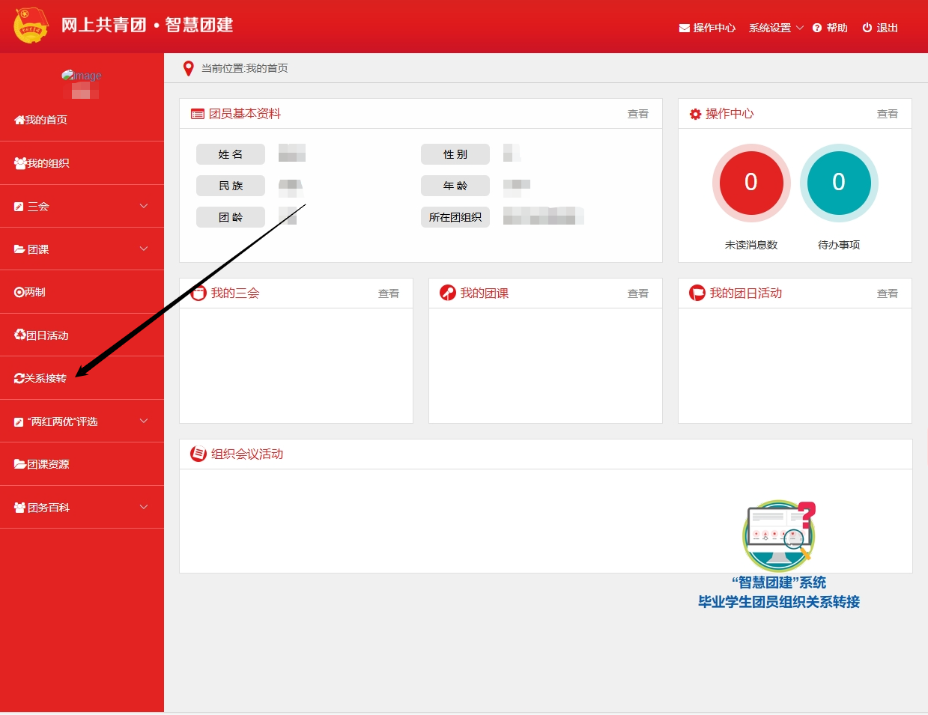Click the teal pending tasks count circle
This screenshot has width=928, height=715.
point(839,183)
